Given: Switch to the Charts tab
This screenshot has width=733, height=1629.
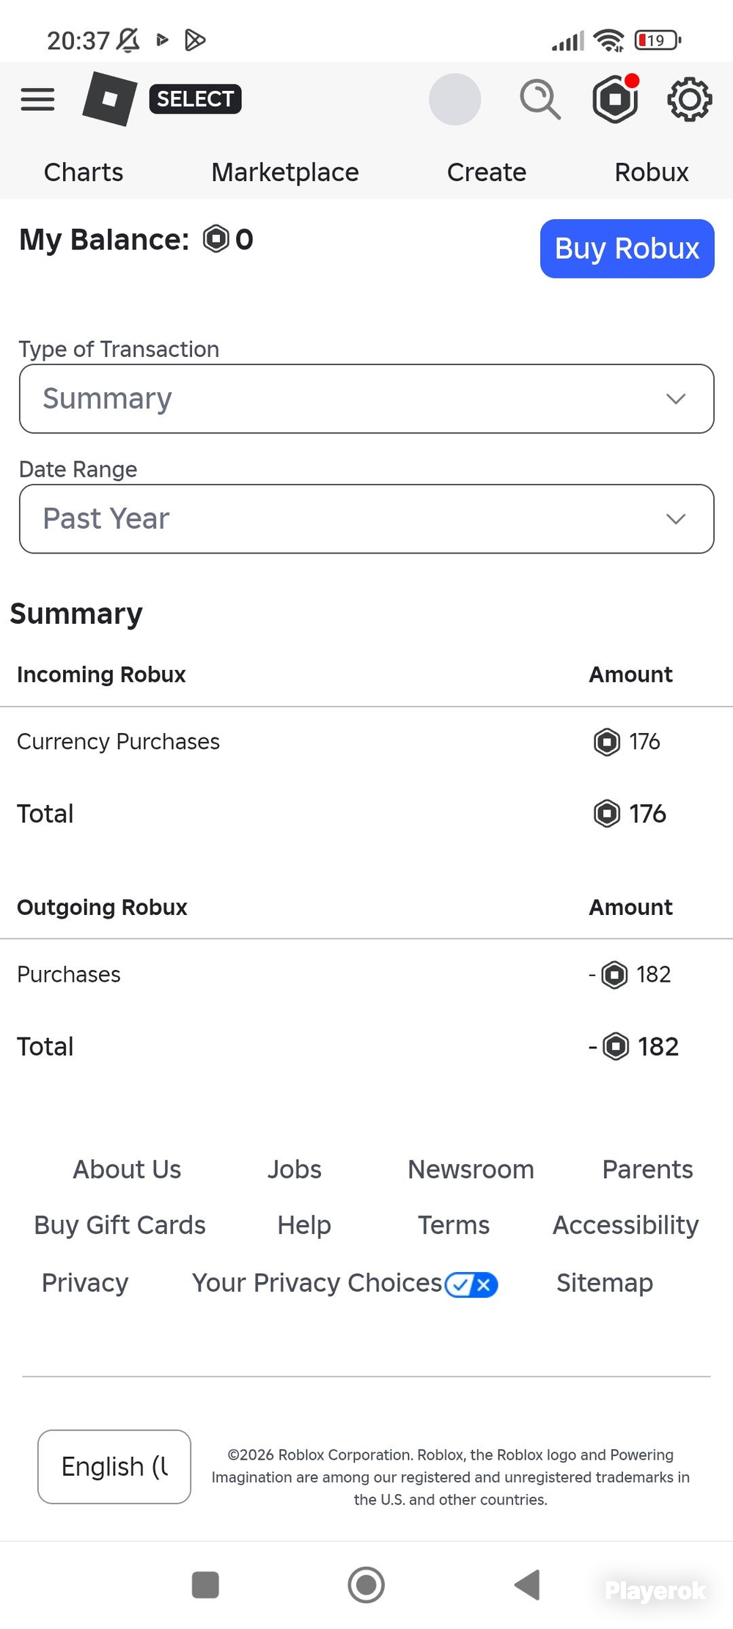Looking at the screenshot, I should coord(84,172).
